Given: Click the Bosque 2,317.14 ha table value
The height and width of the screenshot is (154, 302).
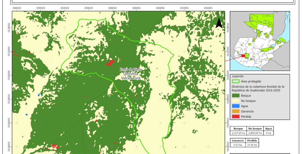Looking at the screenshot, I should [238, 133].
